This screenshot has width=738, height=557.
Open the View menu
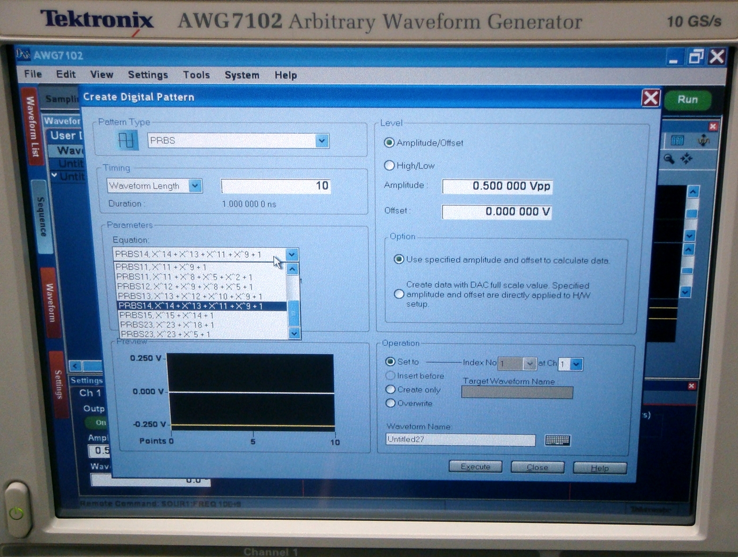pos(101,74)
